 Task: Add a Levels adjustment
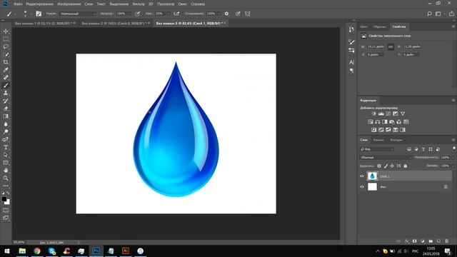tap(381, 114)
